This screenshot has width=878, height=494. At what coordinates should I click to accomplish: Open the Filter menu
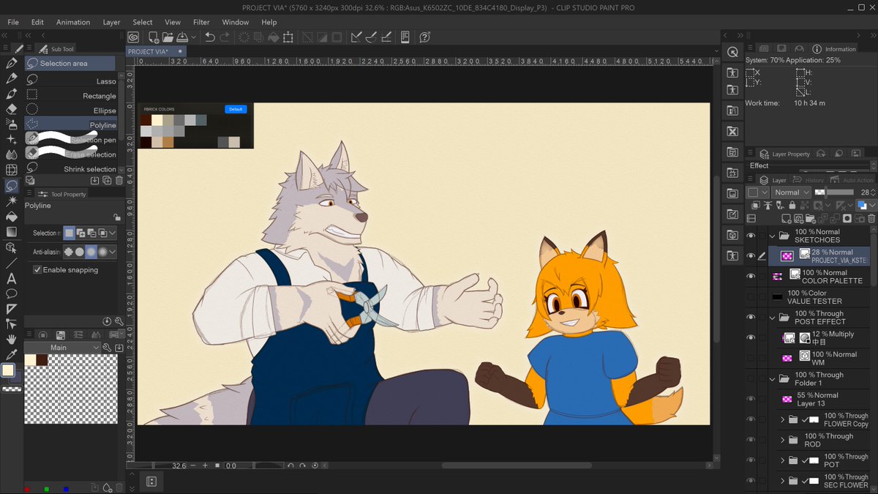[201, 22]
